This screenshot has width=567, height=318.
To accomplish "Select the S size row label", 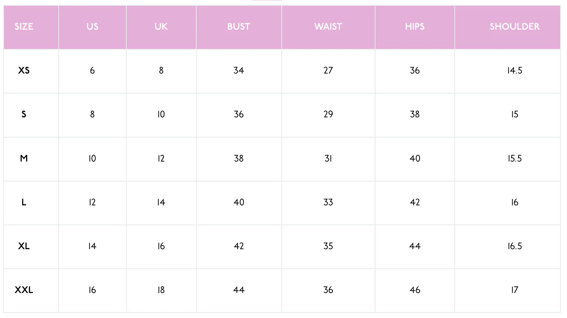I will pyautogui.click(x=24, y=114).
